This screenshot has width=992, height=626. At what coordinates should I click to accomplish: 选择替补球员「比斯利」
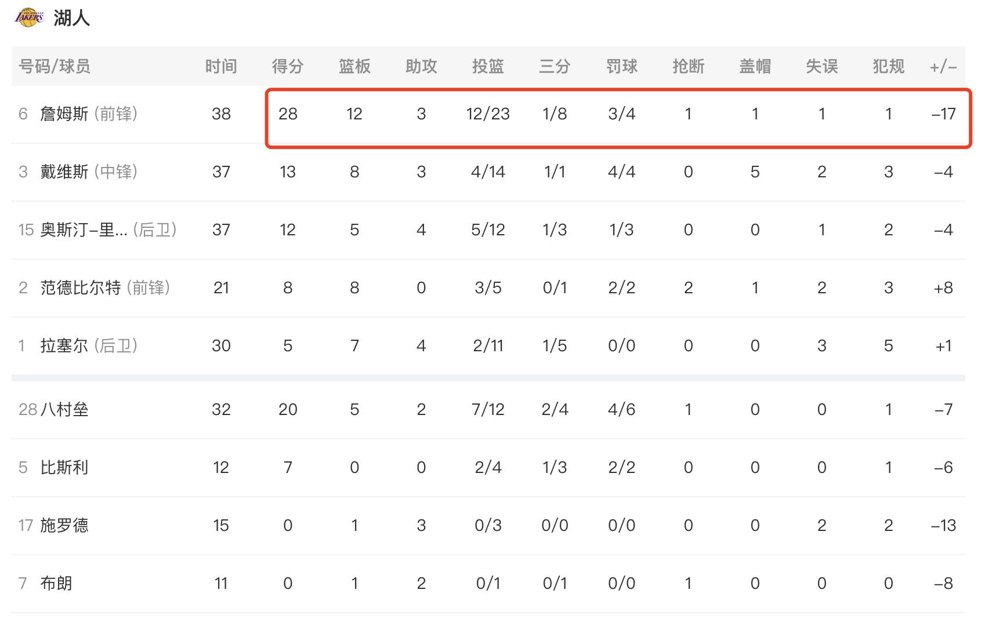point(66,467)
